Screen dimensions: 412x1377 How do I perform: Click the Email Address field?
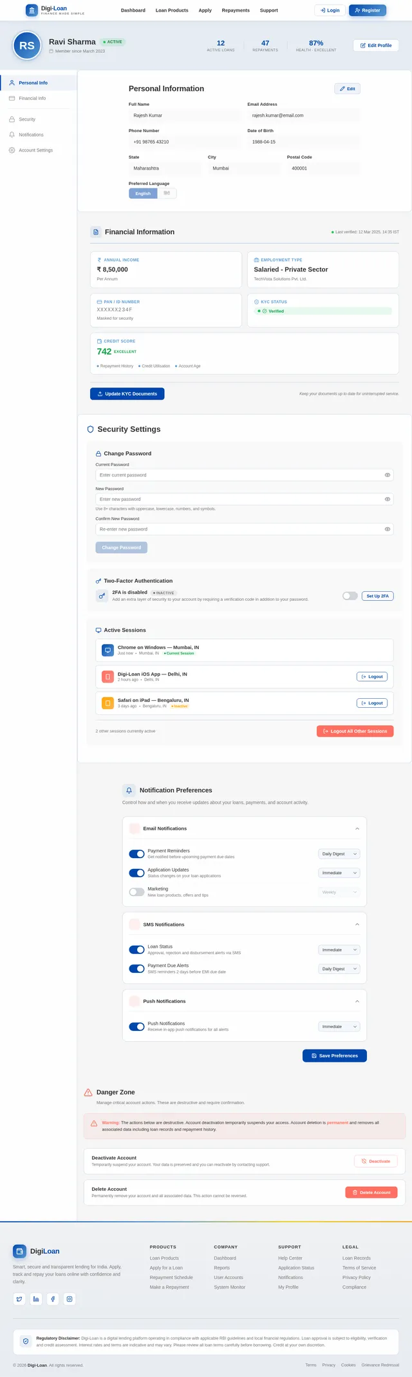pos(304,115)
